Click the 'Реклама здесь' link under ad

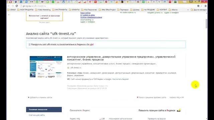[44, 22]
